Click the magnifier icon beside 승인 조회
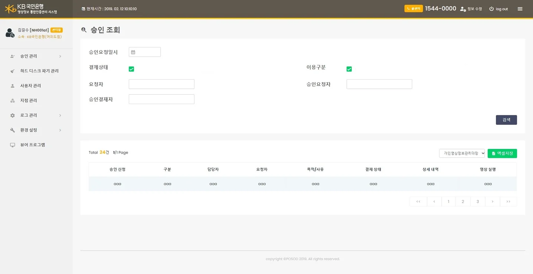 coord(84,30)
